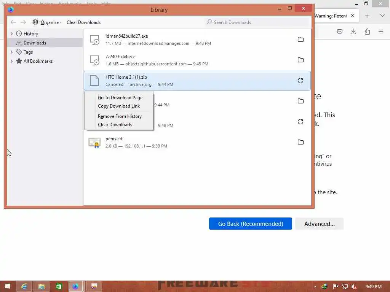Select the HTC Home 3.1(1).zip entry

pos(197,81)
